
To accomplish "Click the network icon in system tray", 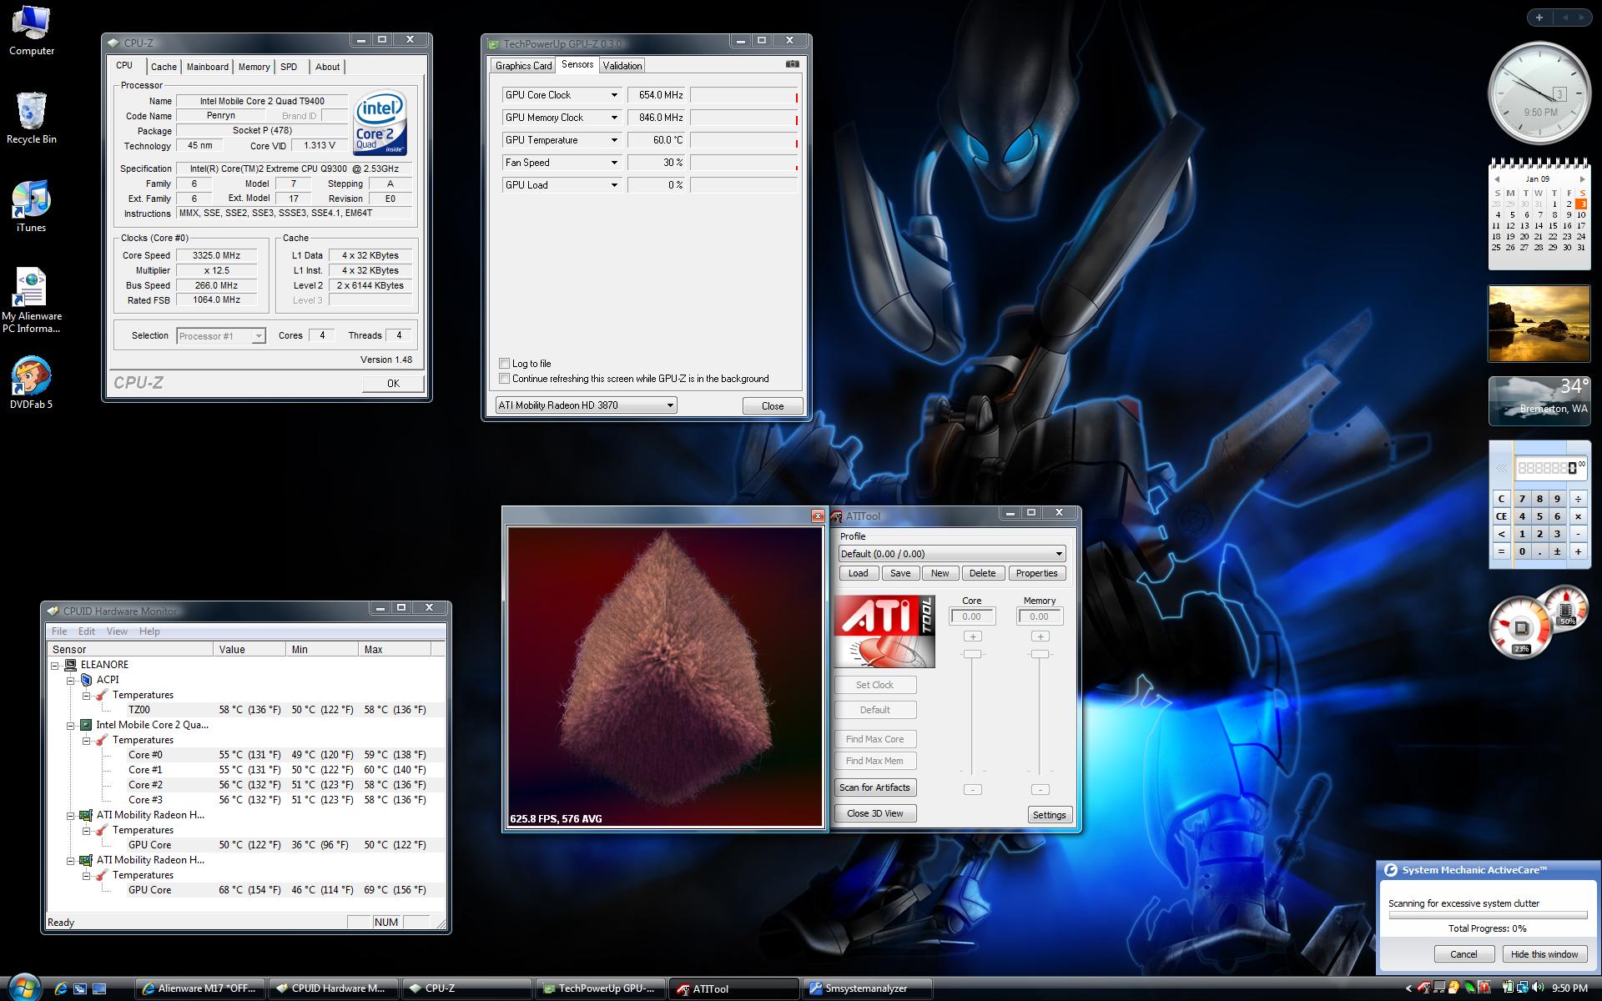I will tap(1522, 988).
